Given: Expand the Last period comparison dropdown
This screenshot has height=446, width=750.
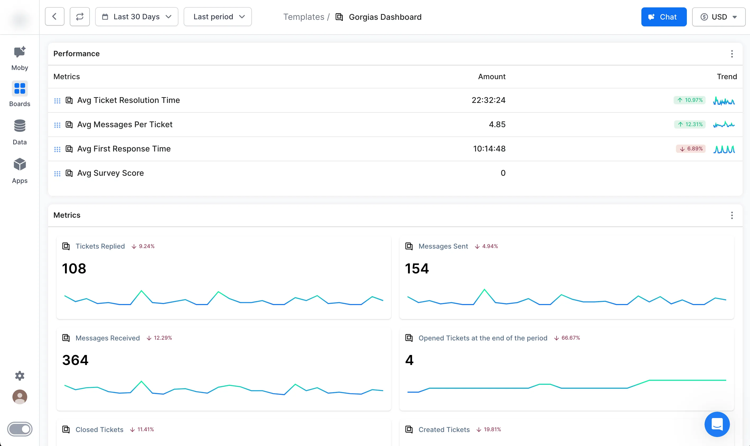Looking at the screenshot, I should pos(217,17).
